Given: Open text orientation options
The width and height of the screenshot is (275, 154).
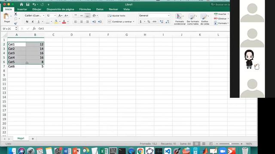Looking at the screenshot, I should (x=95, y=15).
